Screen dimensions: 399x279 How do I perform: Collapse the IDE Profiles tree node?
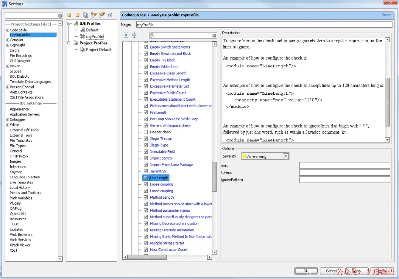[69, 23]
